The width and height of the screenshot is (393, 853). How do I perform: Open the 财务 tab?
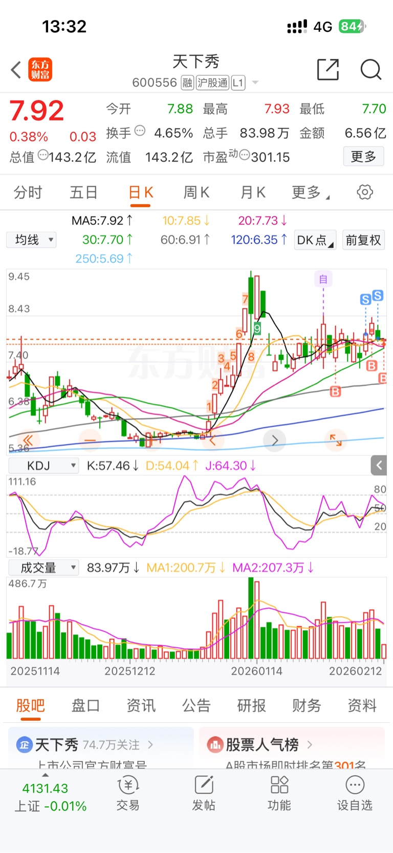point(307,705)
